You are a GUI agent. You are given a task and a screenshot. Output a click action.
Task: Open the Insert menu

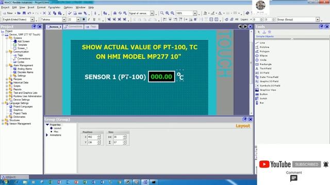[31, 7]
